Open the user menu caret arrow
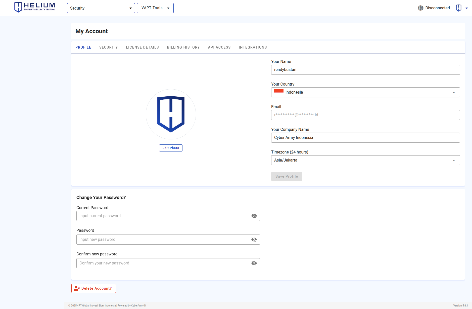The height and width of the screenshot is (309, 472). click(x=467, y=8)
